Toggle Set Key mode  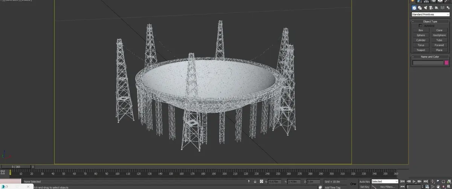(x=365, y=187)
